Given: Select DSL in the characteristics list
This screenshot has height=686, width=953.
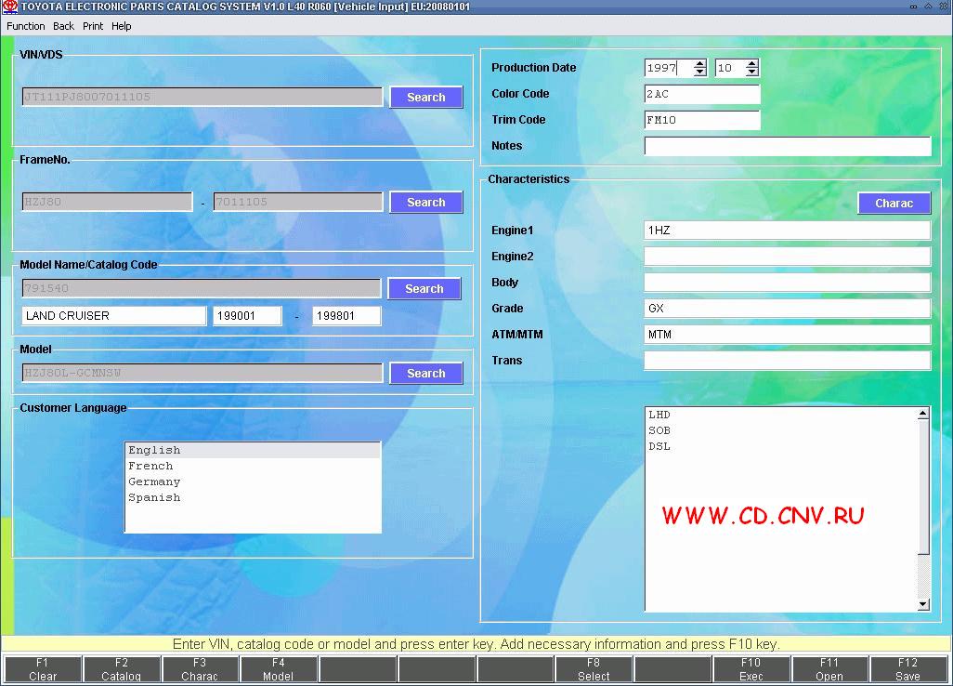Looking at the screenshot, I should point(781,446).
